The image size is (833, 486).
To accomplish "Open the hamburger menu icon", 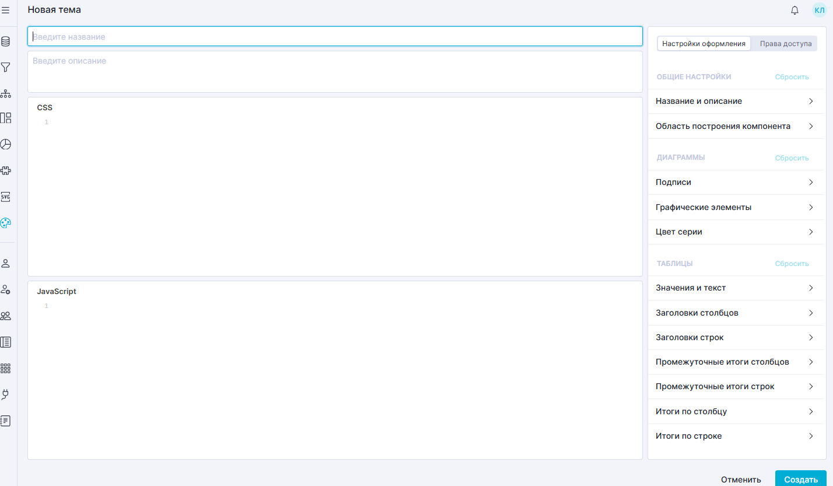I will tap(6, 10).
